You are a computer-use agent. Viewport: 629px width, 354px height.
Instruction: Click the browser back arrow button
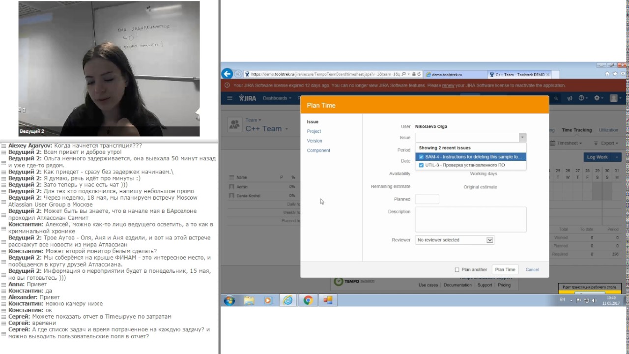[227, 74]
